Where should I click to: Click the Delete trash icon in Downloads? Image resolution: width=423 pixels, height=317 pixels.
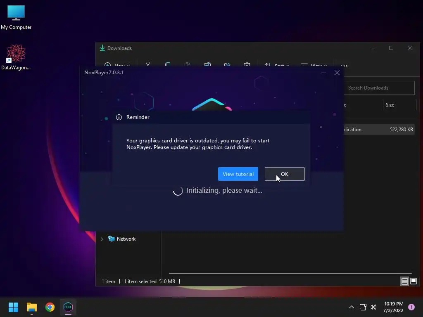click(x=247, y=65)
